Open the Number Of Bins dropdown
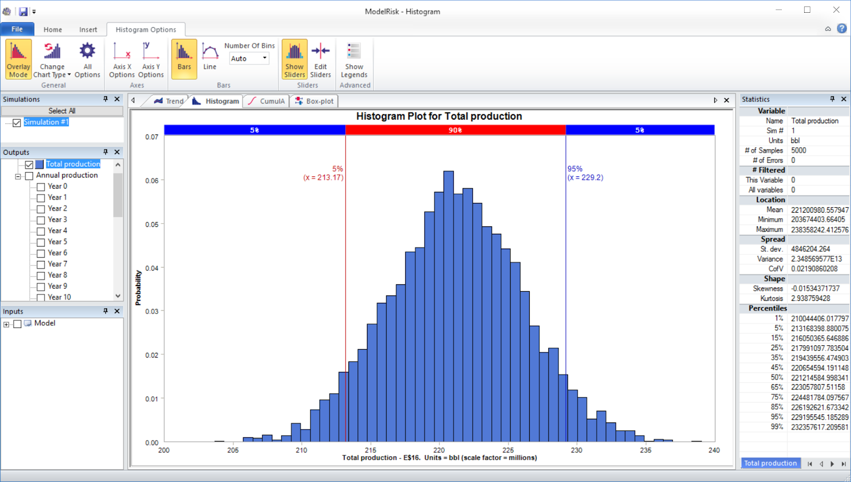Image resolution: width=851 pixels, height=482 pixels. pyautogui.click(x=263, y=58)
